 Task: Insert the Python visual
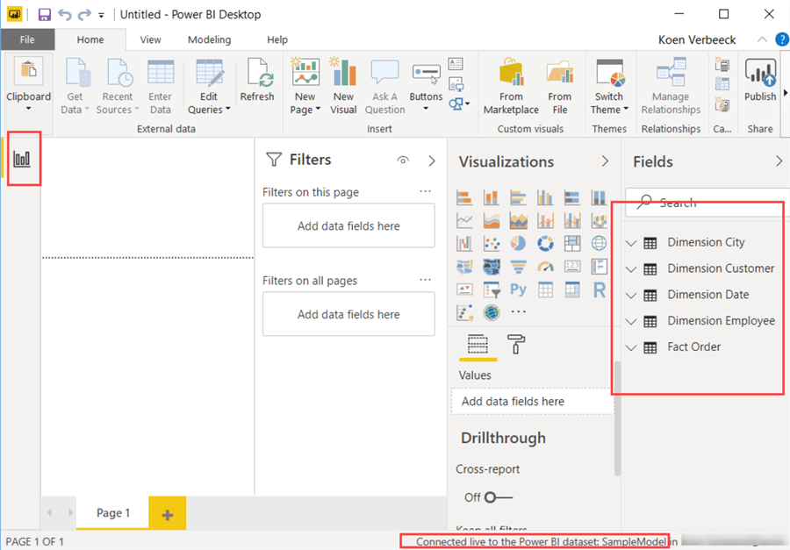click(518, 289)
